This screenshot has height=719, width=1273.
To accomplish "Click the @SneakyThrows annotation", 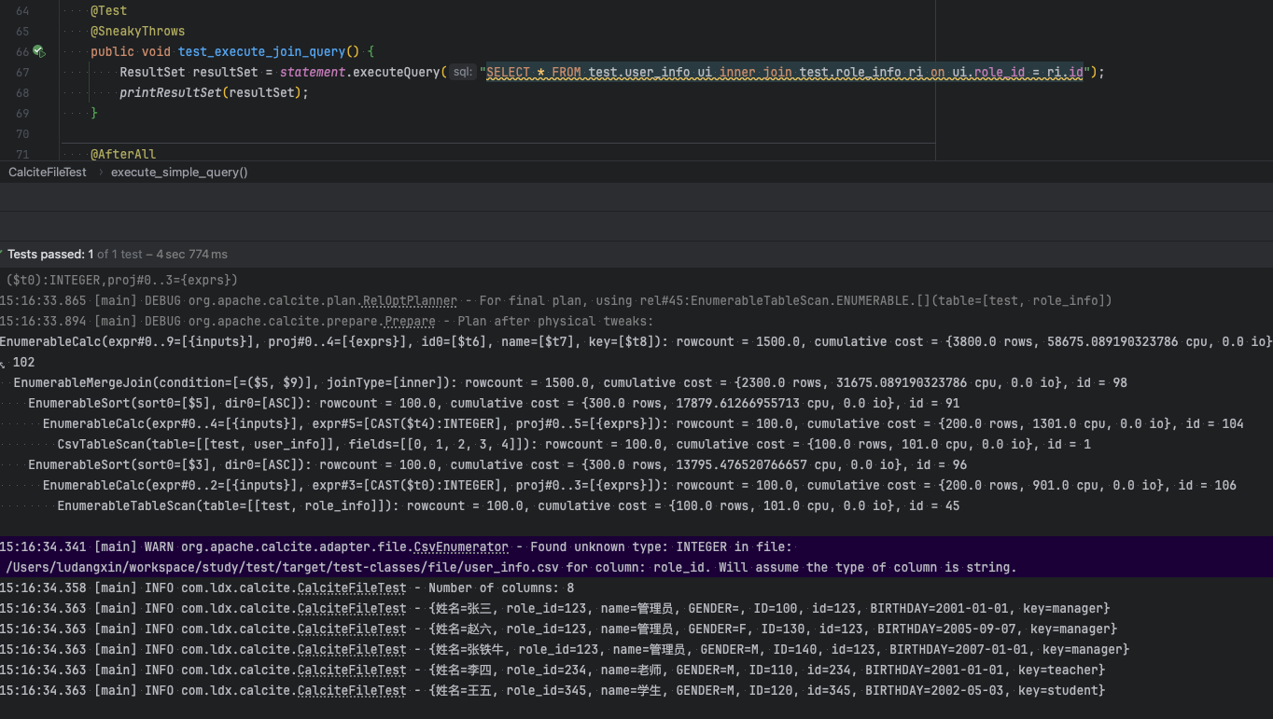I will 137,32.
